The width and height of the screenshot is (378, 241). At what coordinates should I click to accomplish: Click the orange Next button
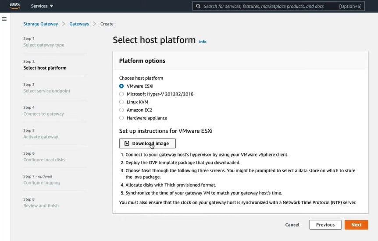357,225
